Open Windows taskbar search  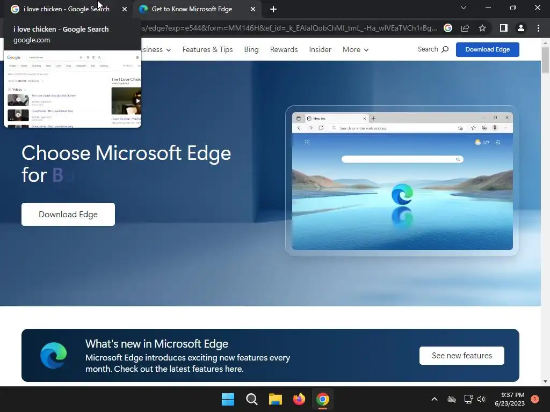pos(252,399)
